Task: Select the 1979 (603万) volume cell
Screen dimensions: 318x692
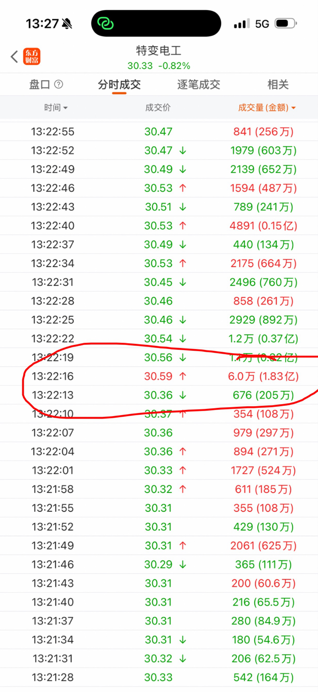Action: pyautogui.click(x=263, y=150)
